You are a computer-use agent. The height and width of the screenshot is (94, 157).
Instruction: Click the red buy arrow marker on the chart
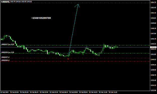pos(68,59)
